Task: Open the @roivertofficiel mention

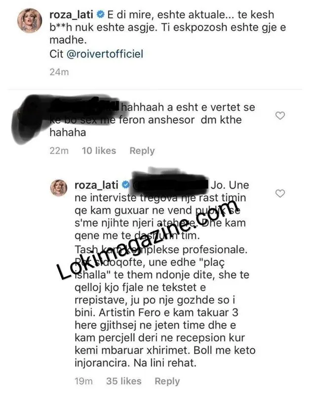Action: click(105, 54)
